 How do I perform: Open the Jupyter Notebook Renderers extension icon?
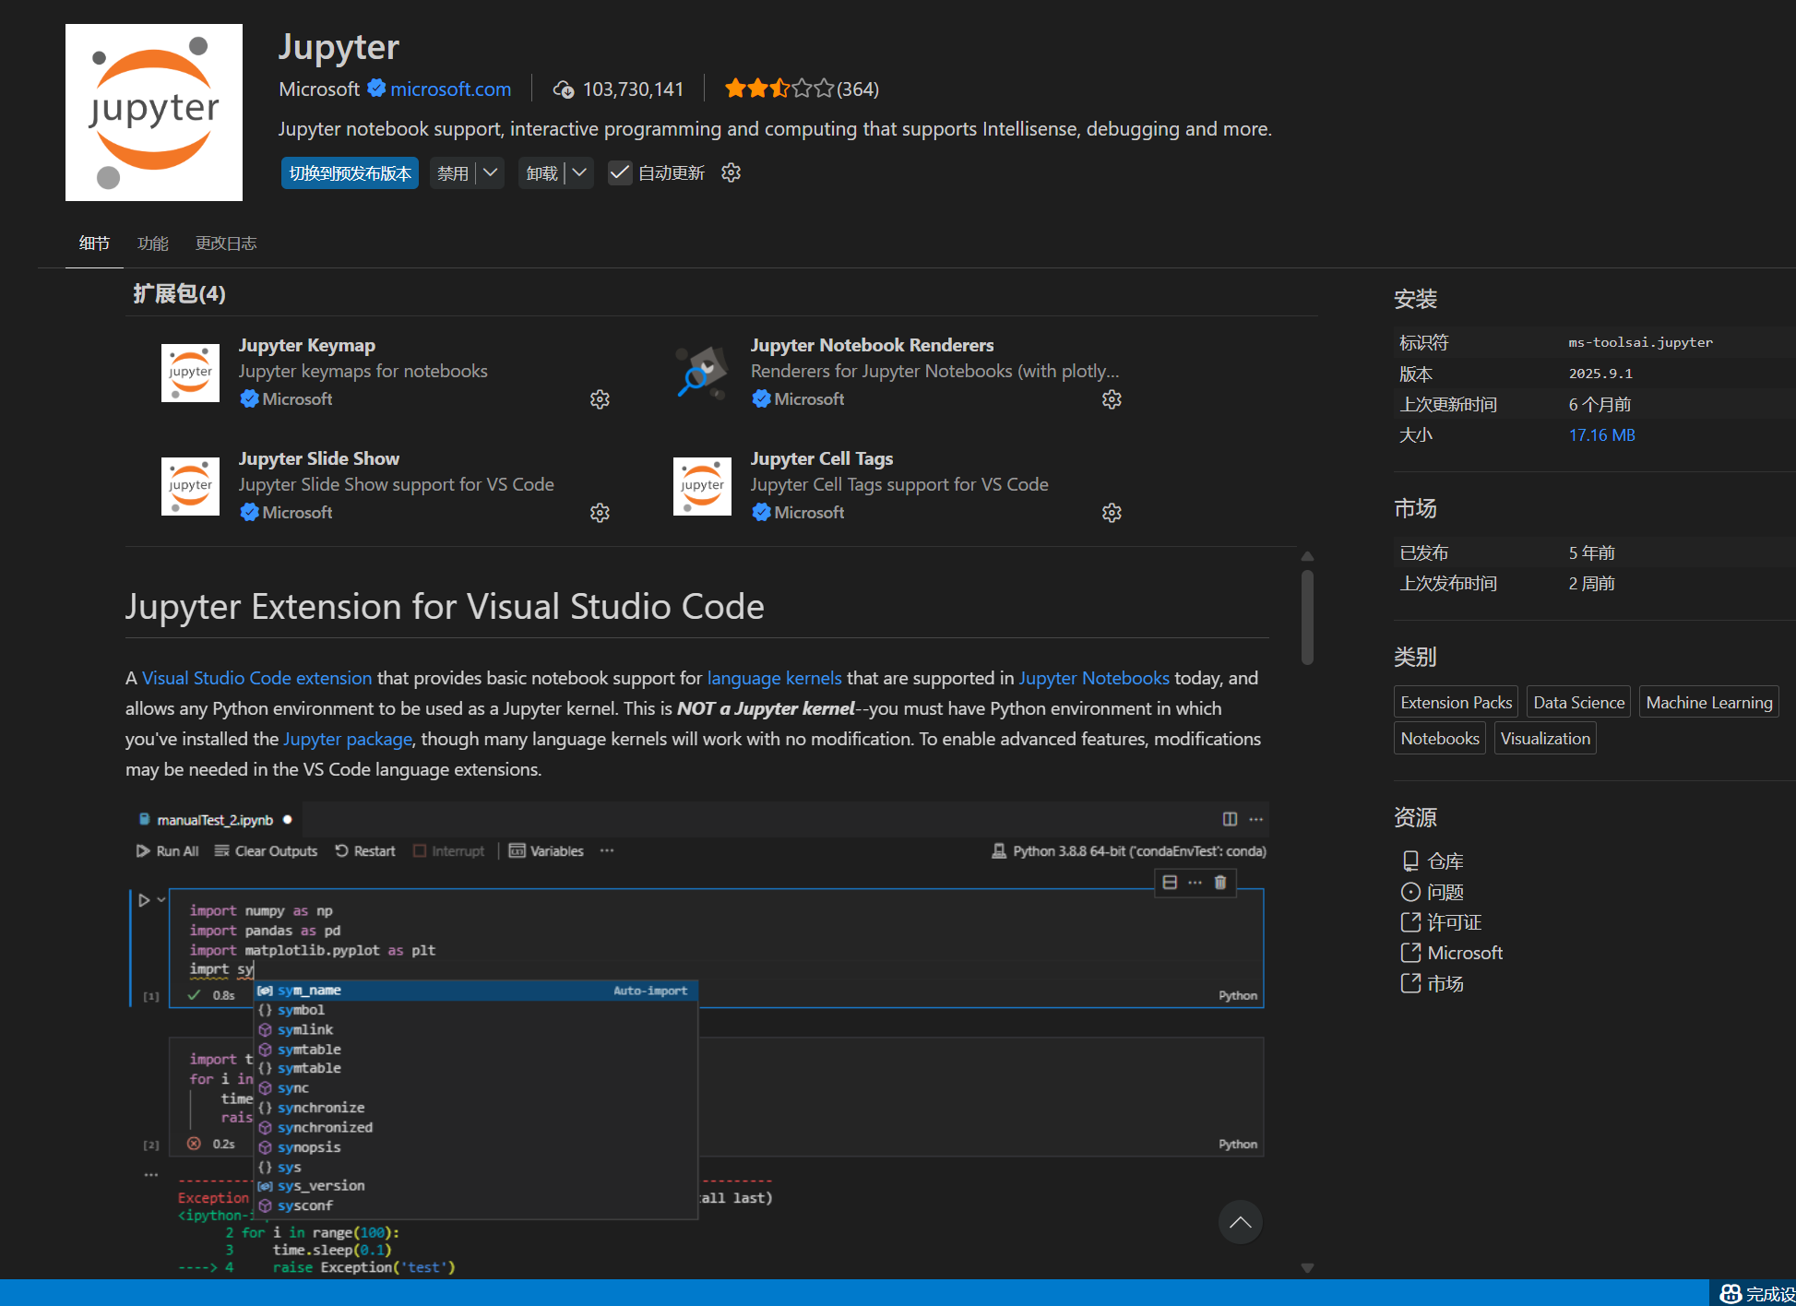click(x=702, y=373)
